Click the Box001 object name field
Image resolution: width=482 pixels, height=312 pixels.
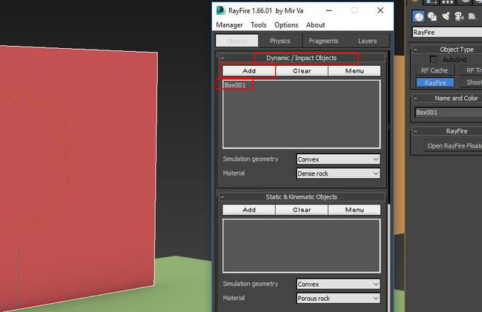pyautogui.click(x=448, y=113)
